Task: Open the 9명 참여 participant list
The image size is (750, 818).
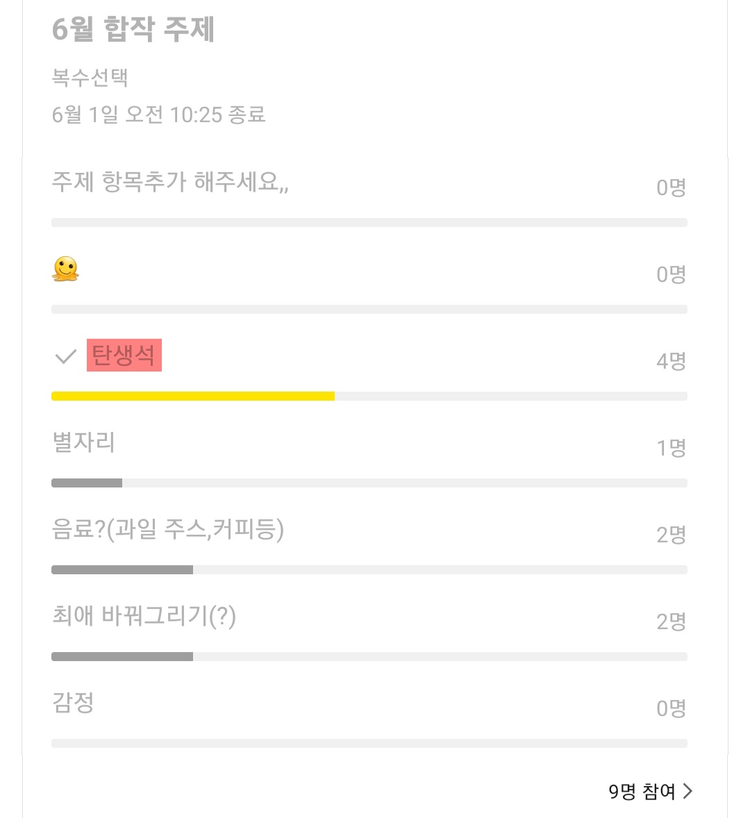Action: [x=642, y=792]
